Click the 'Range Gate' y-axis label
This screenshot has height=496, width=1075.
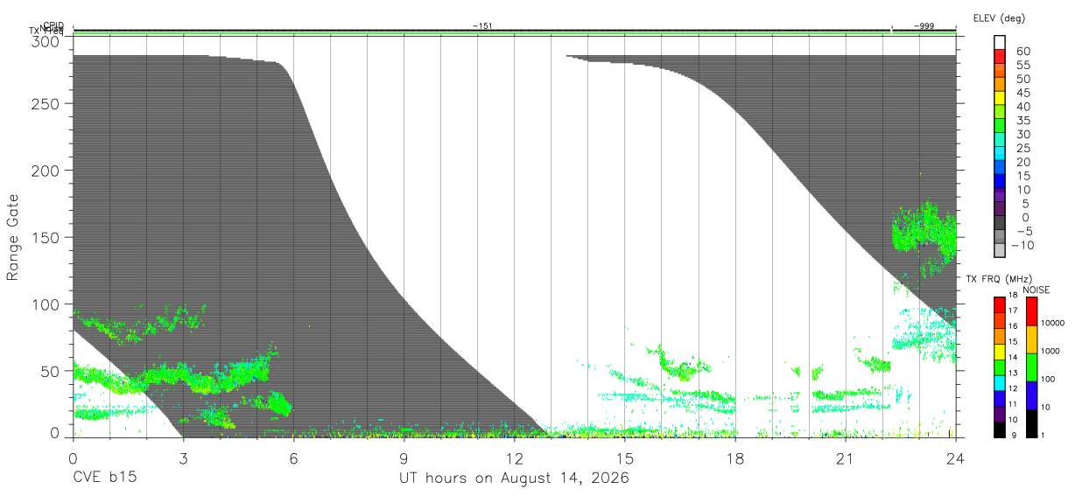click(13, 237)
